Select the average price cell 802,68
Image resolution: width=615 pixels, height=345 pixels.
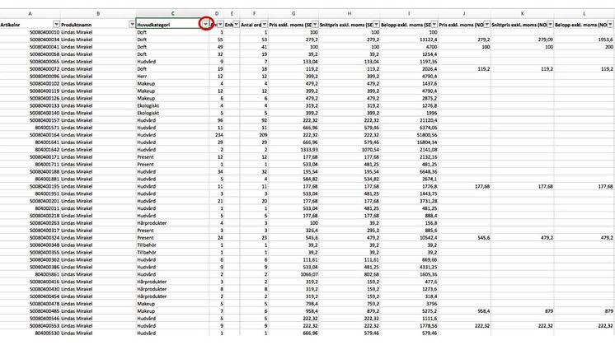pos(350,274)
